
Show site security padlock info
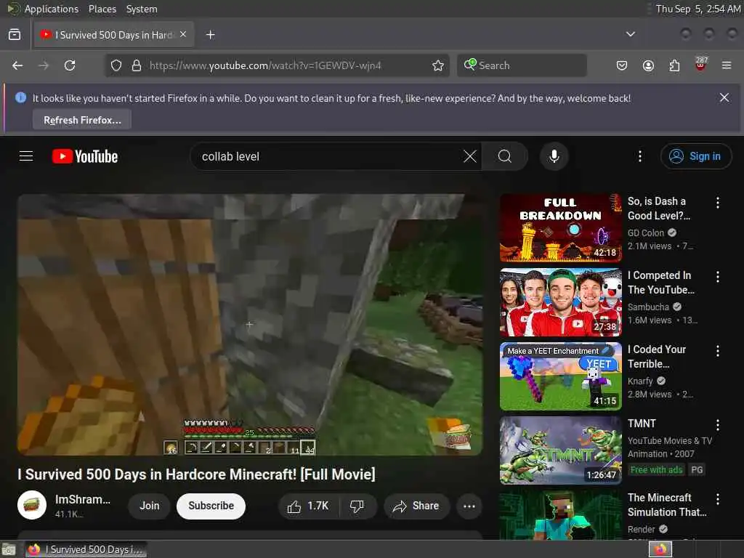click(137, 65)
